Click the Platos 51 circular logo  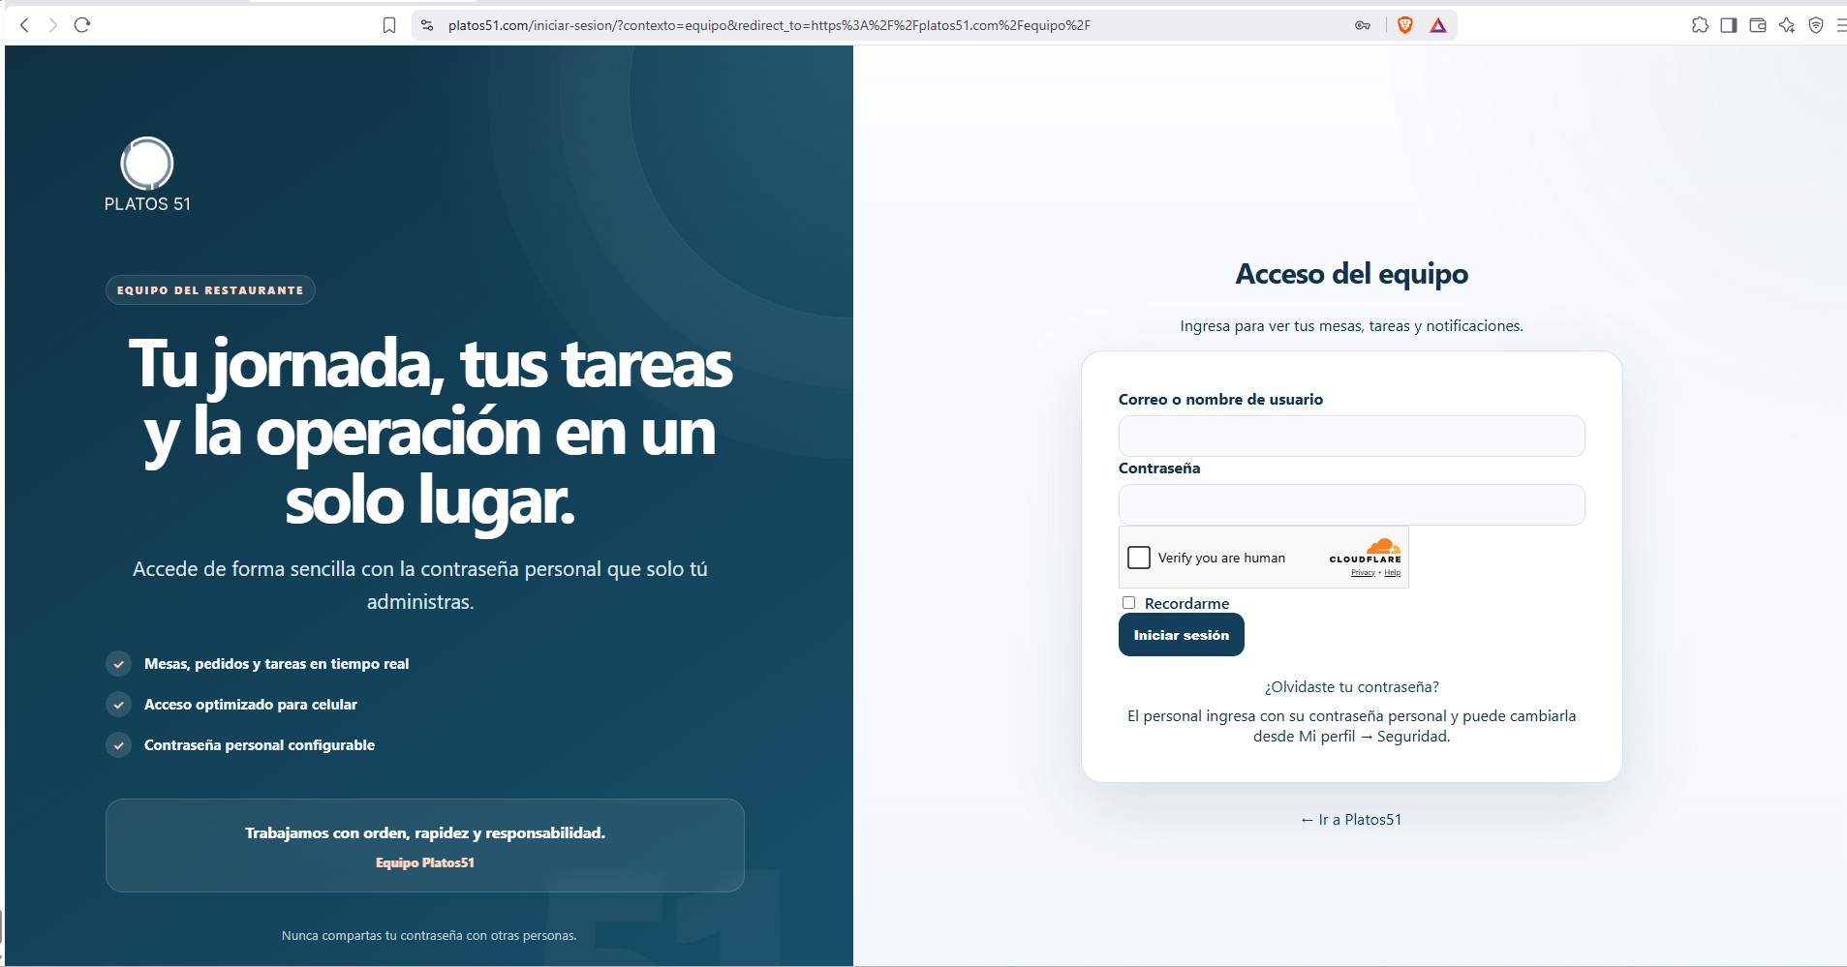pos(147,163)
